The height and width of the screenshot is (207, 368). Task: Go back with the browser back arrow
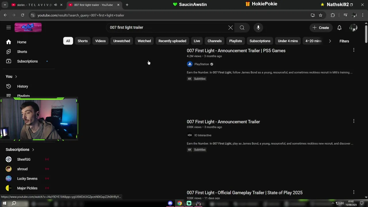click(5, 15)
